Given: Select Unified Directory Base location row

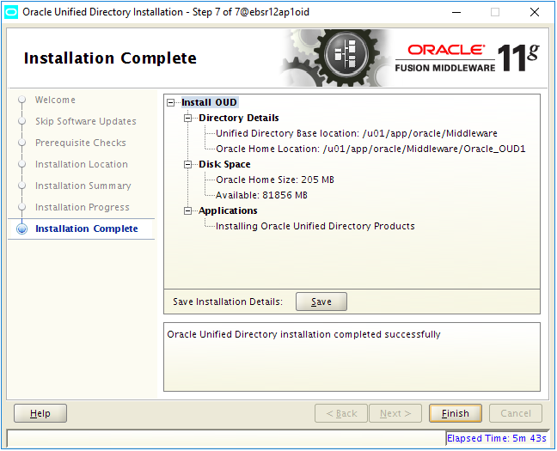Looking at the screenshot, I should (x=357, y=133).
